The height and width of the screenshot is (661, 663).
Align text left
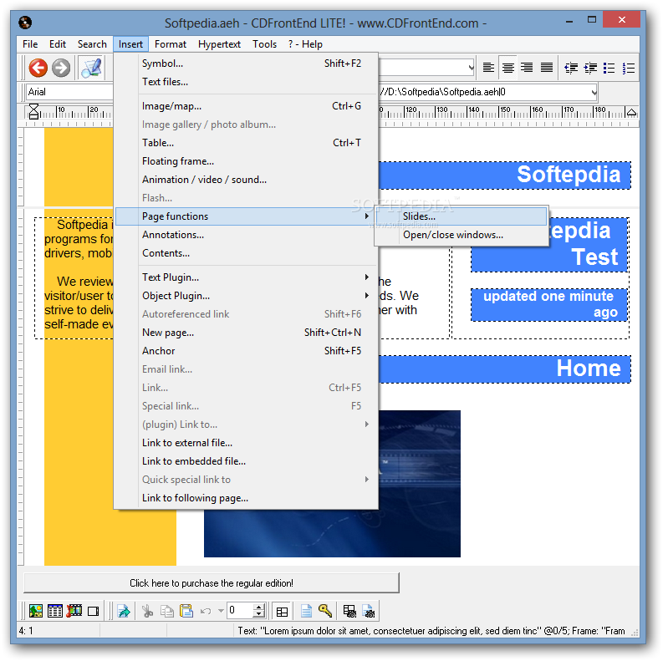tap(488, 68)
